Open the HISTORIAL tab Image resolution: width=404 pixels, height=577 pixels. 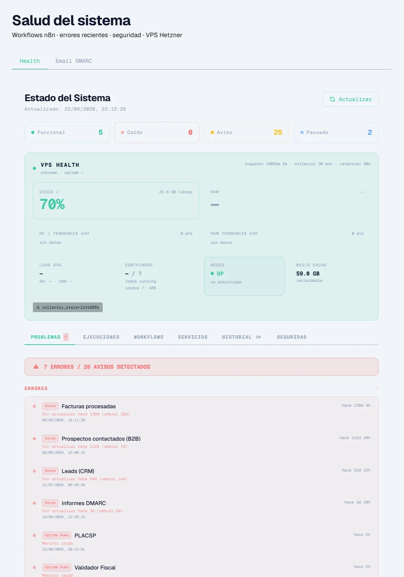click(242, 337)
